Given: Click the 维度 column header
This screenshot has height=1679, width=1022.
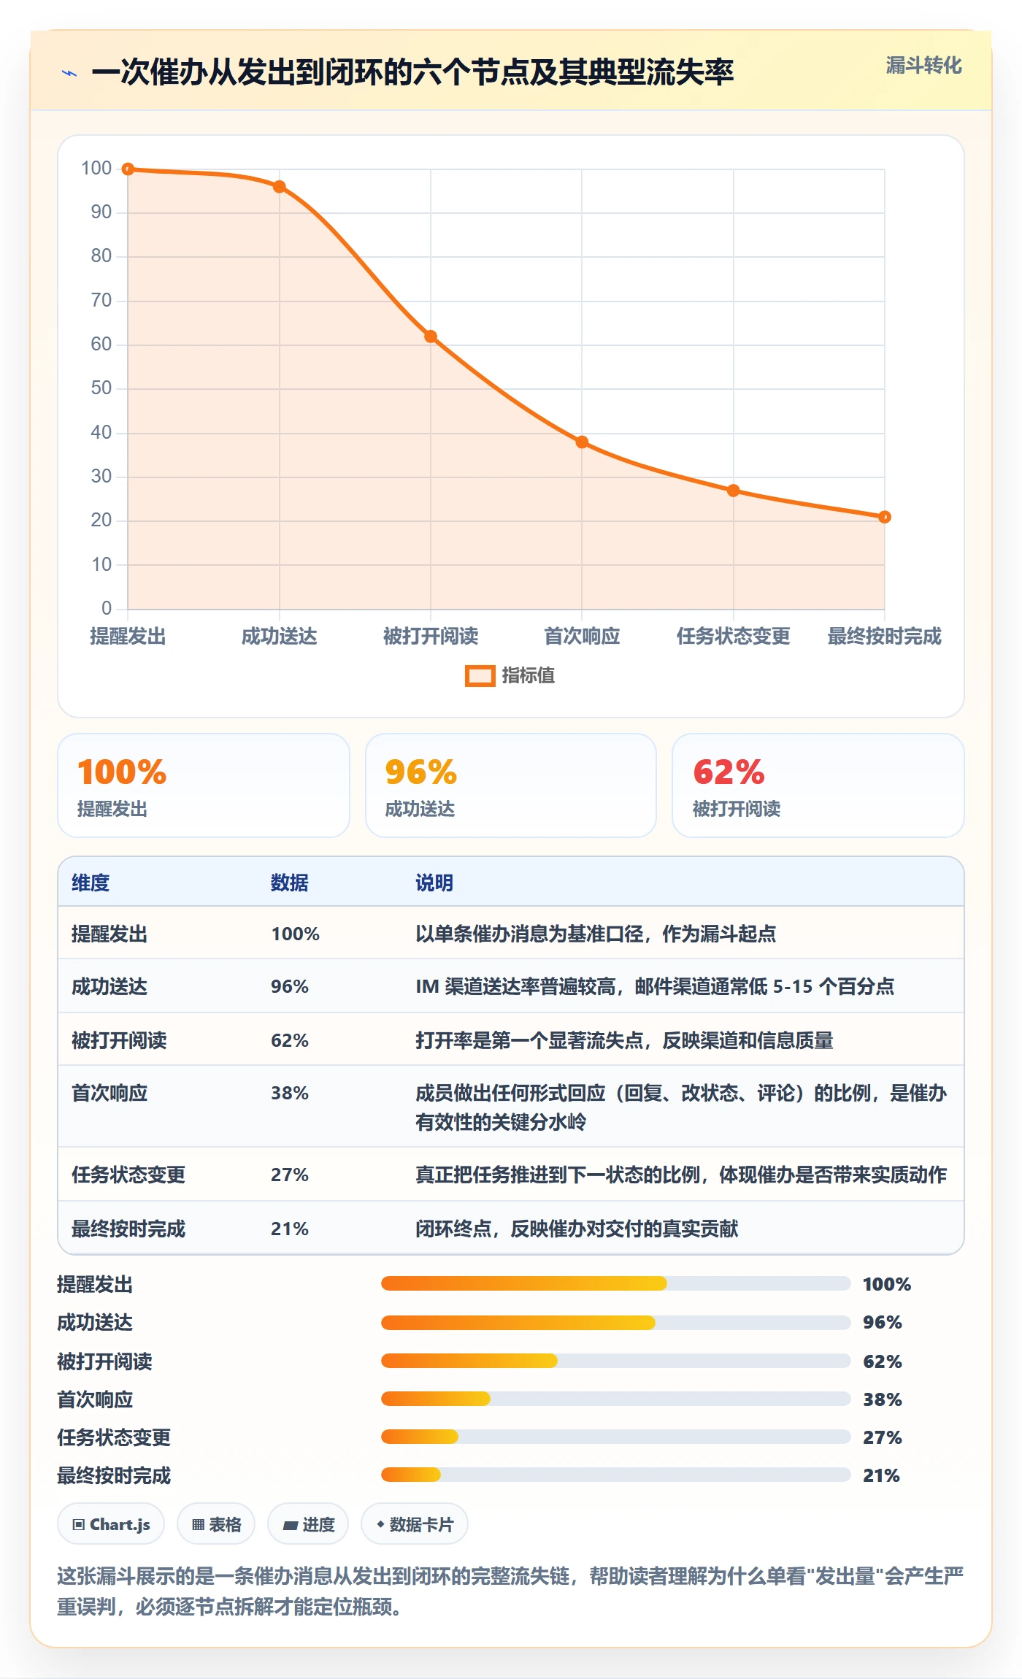Looking at the screenshot, I should [x=91, y=883].
